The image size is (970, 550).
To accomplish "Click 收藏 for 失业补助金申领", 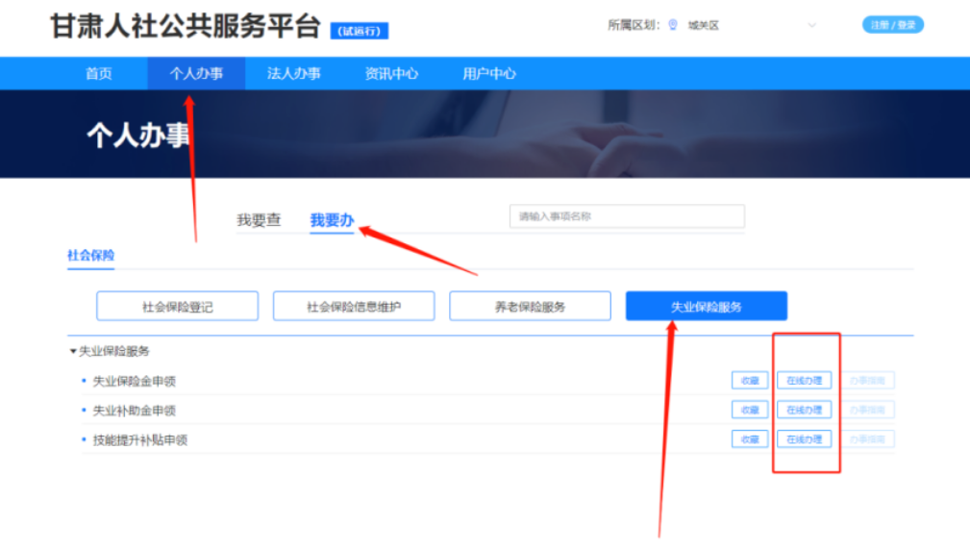I will tap(750, 410).
